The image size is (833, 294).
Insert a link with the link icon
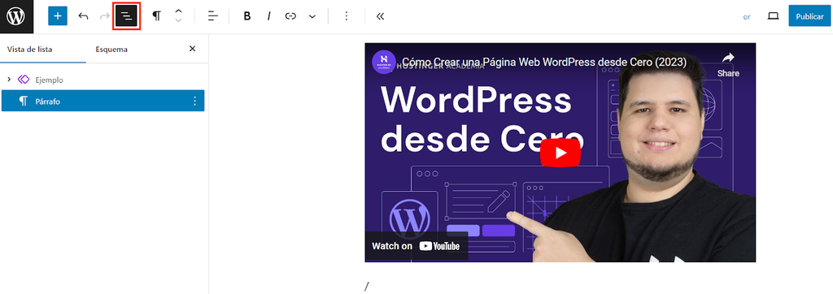click(x=290, y=16)
